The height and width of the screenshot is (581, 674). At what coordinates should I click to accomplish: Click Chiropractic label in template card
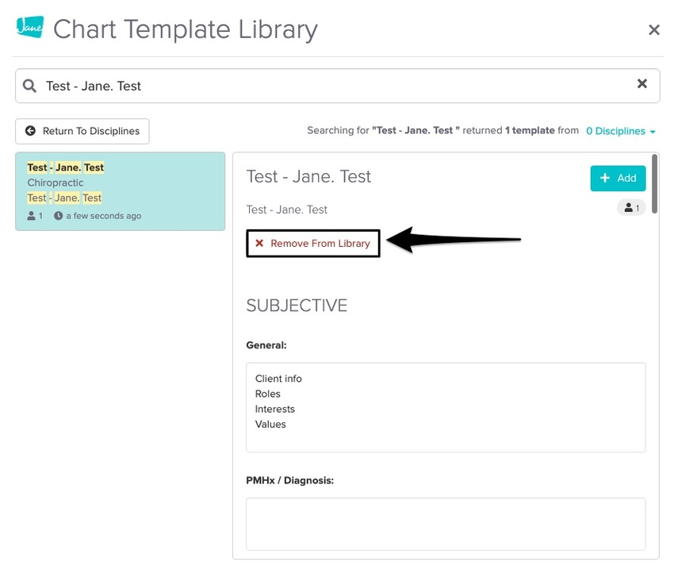(56, 183)
